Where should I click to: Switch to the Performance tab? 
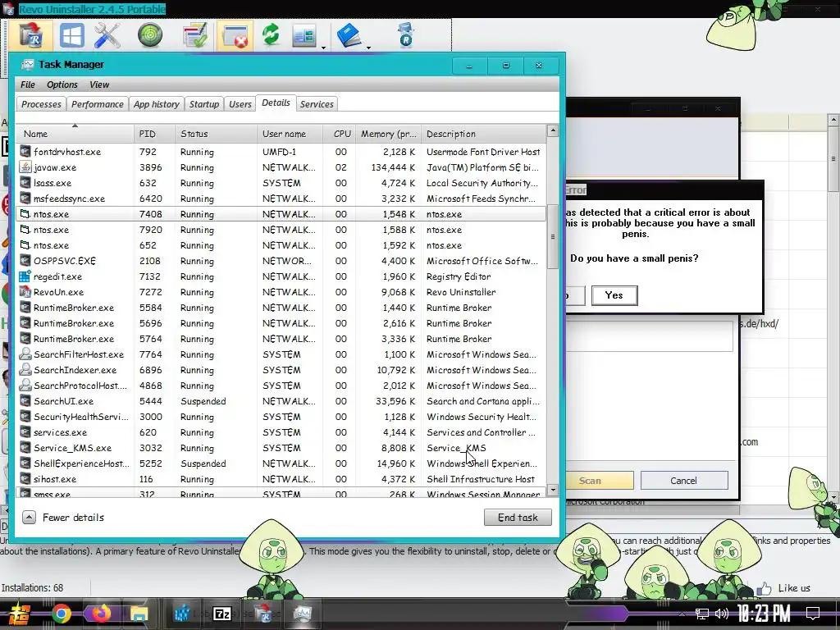pos(98,104)
